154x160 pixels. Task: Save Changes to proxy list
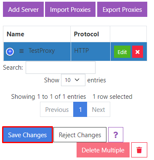coord(27,135)
